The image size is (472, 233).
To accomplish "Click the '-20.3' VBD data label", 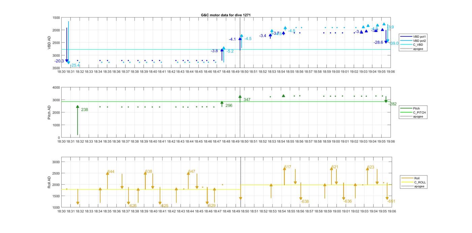I will [59, 61].
